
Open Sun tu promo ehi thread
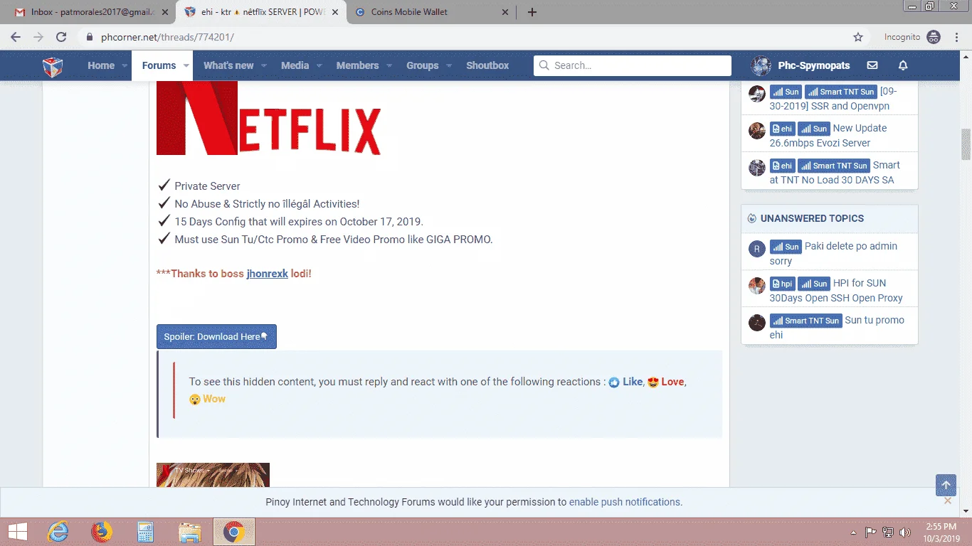[x=837, y=327]
